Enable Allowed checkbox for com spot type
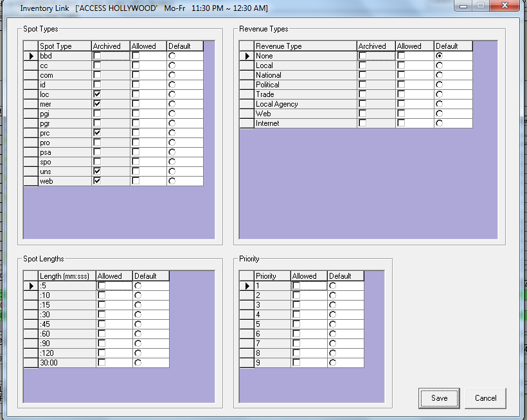Image resolution: width=527 pixels, height=420 pixels. [136, 75]
